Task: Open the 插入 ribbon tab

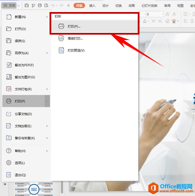Action: point(92,6)
